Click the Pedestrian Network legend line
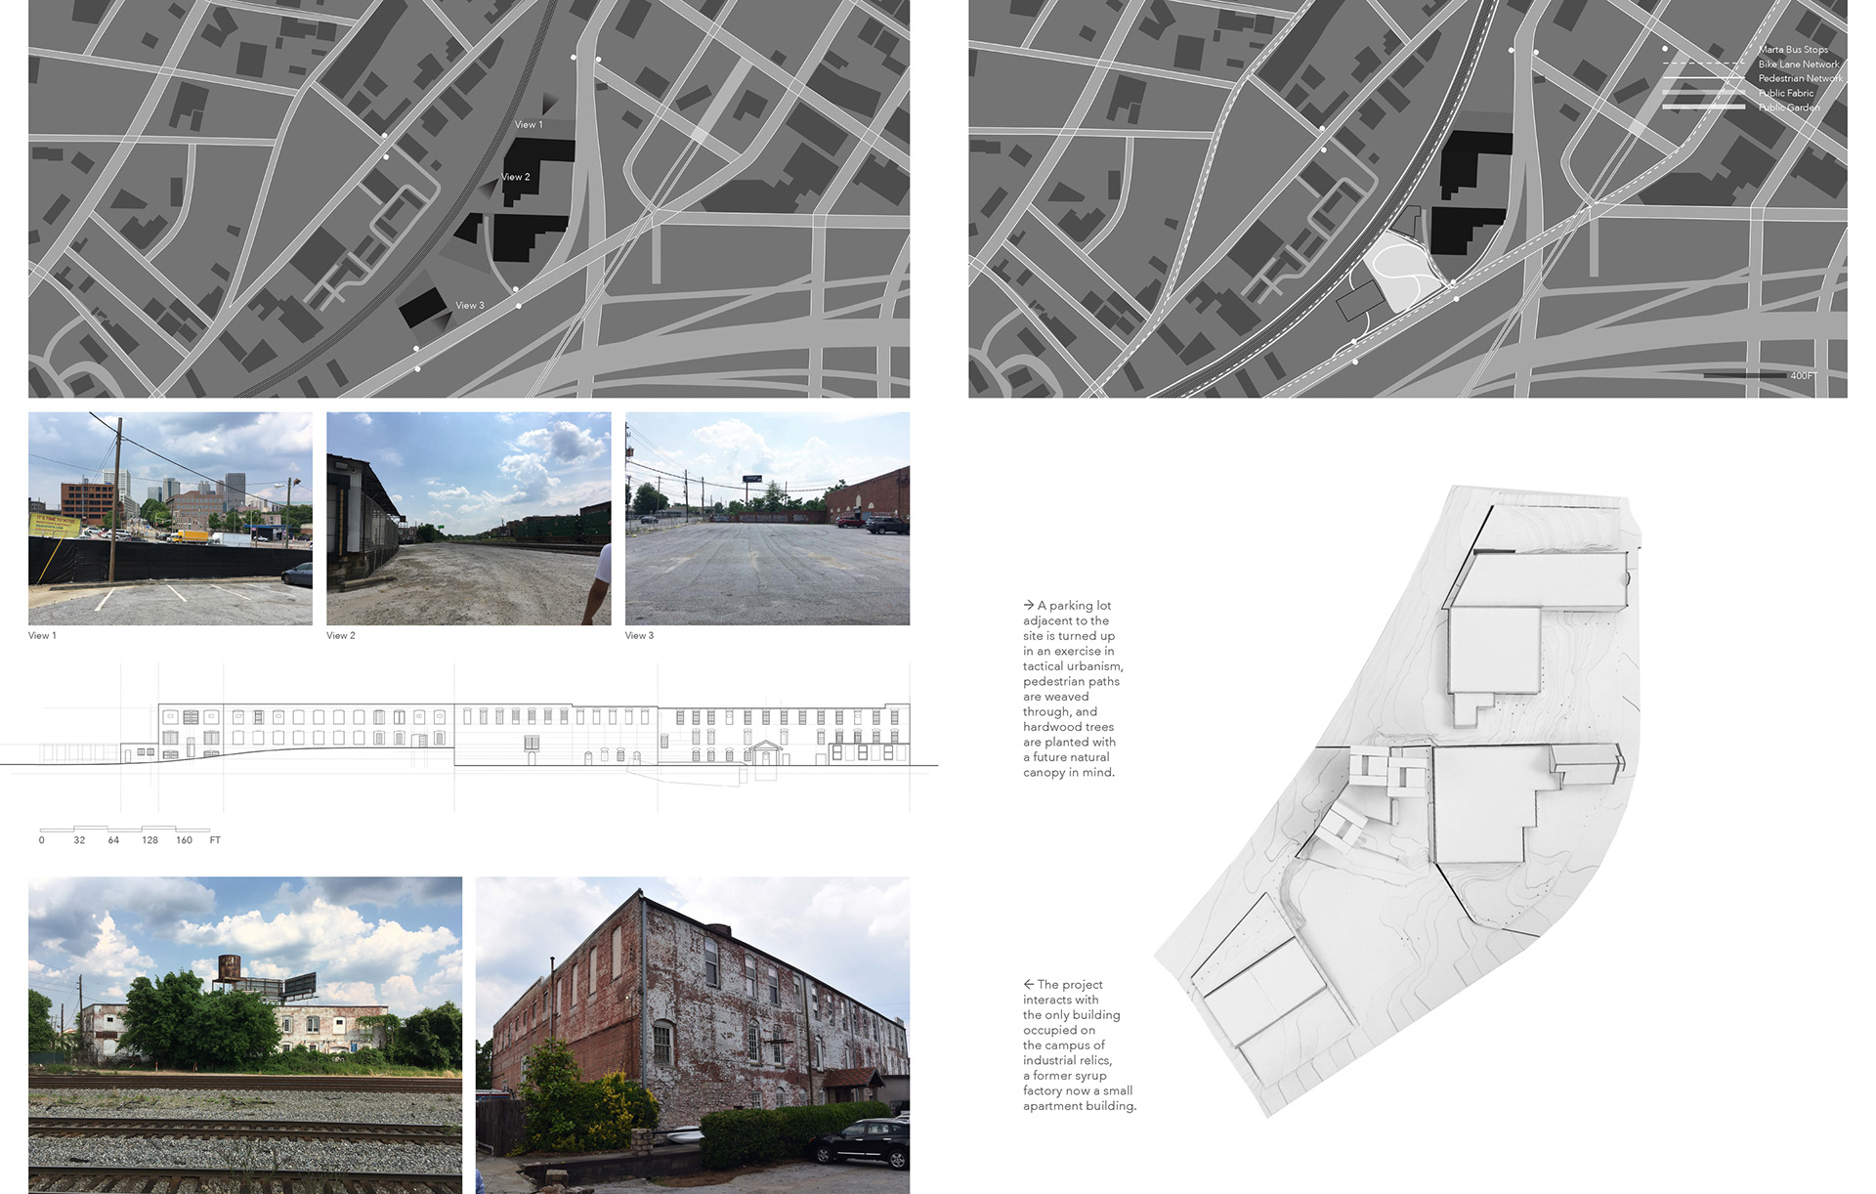The width and height of the screenshot is (1876, 1194). [1703, 79]
